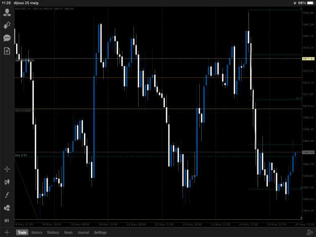The width and height of the screenshot is (316, 237).
Task: Select the 'buy 0.01' position label
Action: pyautogui.click(x=21, y=155)
